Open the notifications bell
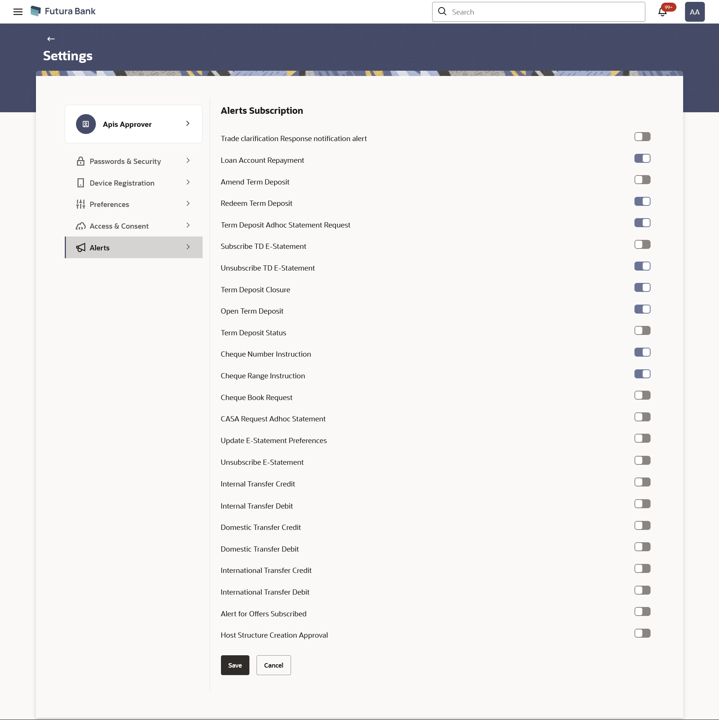 click(x=662, y=12)
